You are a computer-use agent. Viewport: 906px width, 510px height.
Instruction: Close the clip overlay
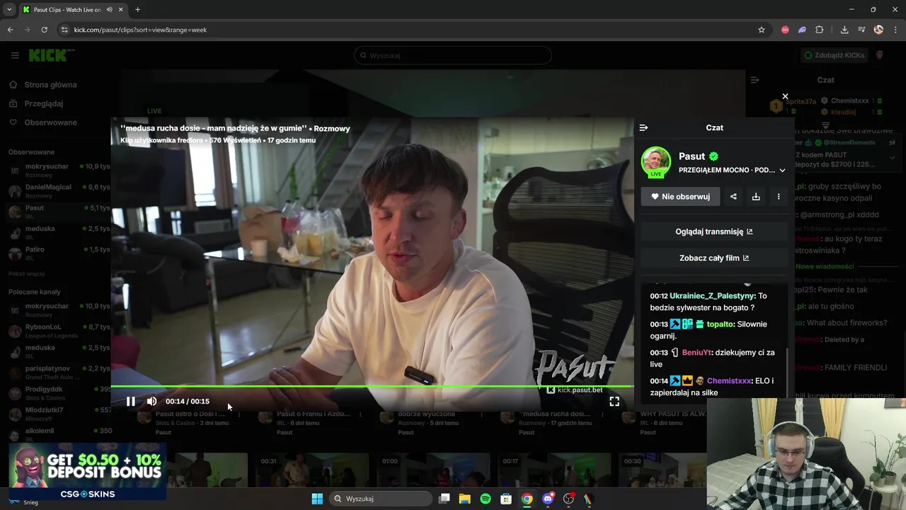(x=785, y=96)
